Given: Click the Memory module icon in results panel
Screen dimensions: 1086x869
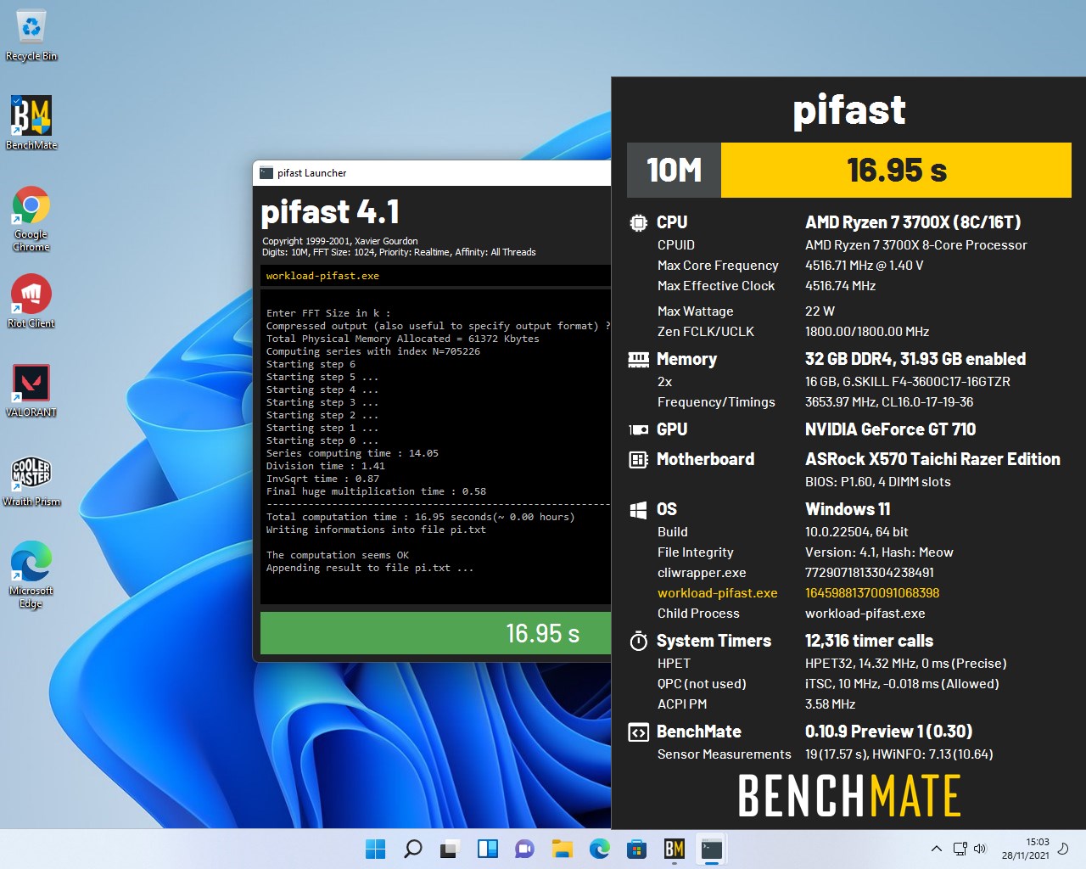Looking at the screenshot, I should (x=638, y=360).
